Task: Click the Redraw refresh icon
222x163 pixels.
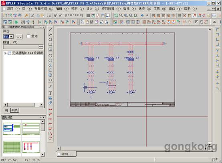Action: click(x=116, y=16)
